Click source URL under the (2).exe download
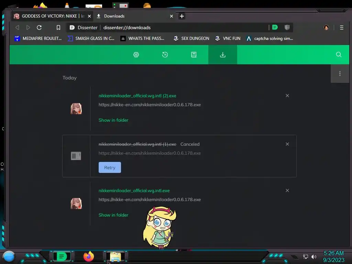This screenshot has height=264, width=352. tap(150, 104)
